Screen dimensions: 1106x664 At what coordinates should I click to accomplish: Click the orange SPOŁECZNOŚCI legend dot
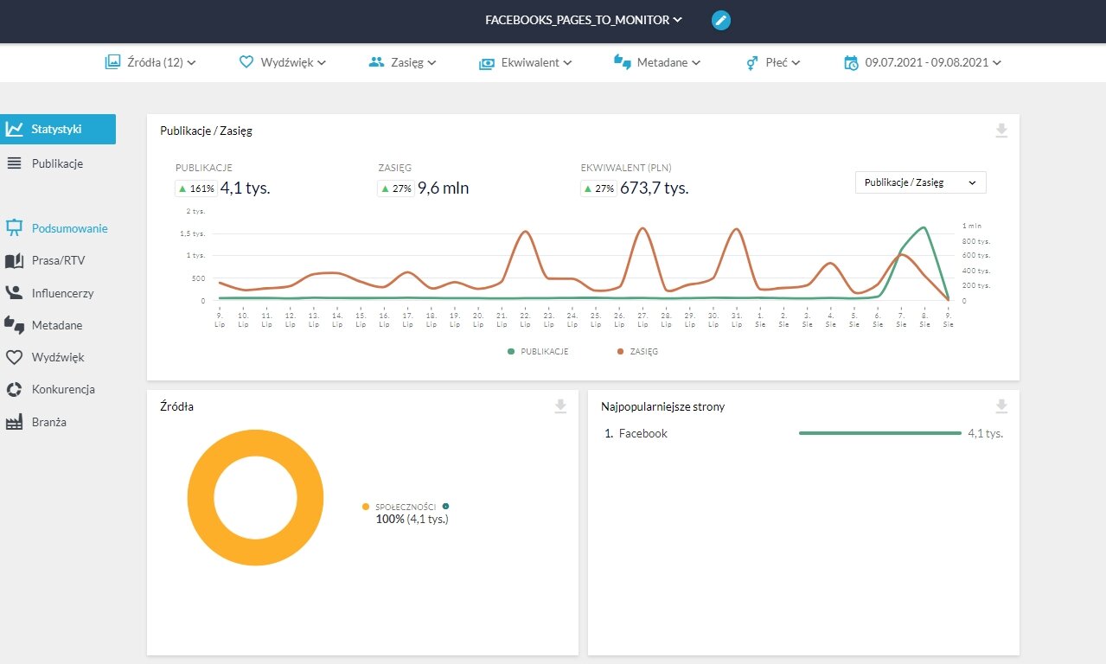click(x=367, y=507)
